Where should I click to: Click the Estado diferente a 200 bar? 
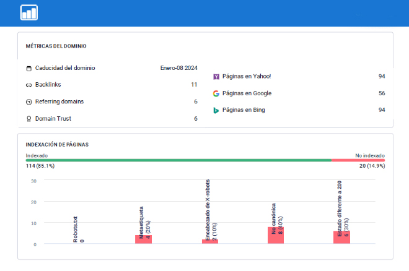click(341, 237)
